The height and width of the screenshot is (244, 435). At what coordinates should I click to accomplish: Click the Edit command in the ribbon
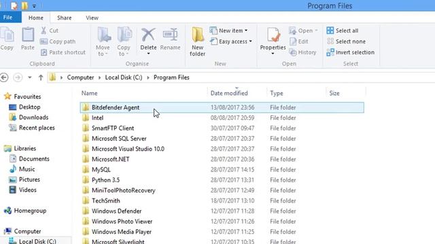pyautogui.click(x=299, y=41)
